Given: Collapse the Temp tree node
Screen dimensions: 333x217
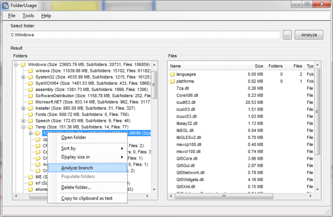Looking at the screenshot, I should [24, 127].
